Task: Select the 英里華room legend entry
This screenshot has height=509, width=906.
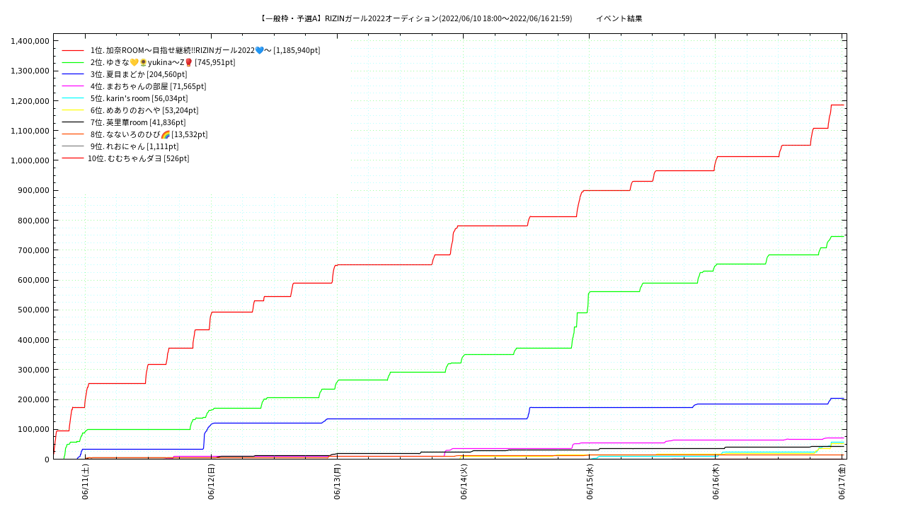Action: point(138,122)
